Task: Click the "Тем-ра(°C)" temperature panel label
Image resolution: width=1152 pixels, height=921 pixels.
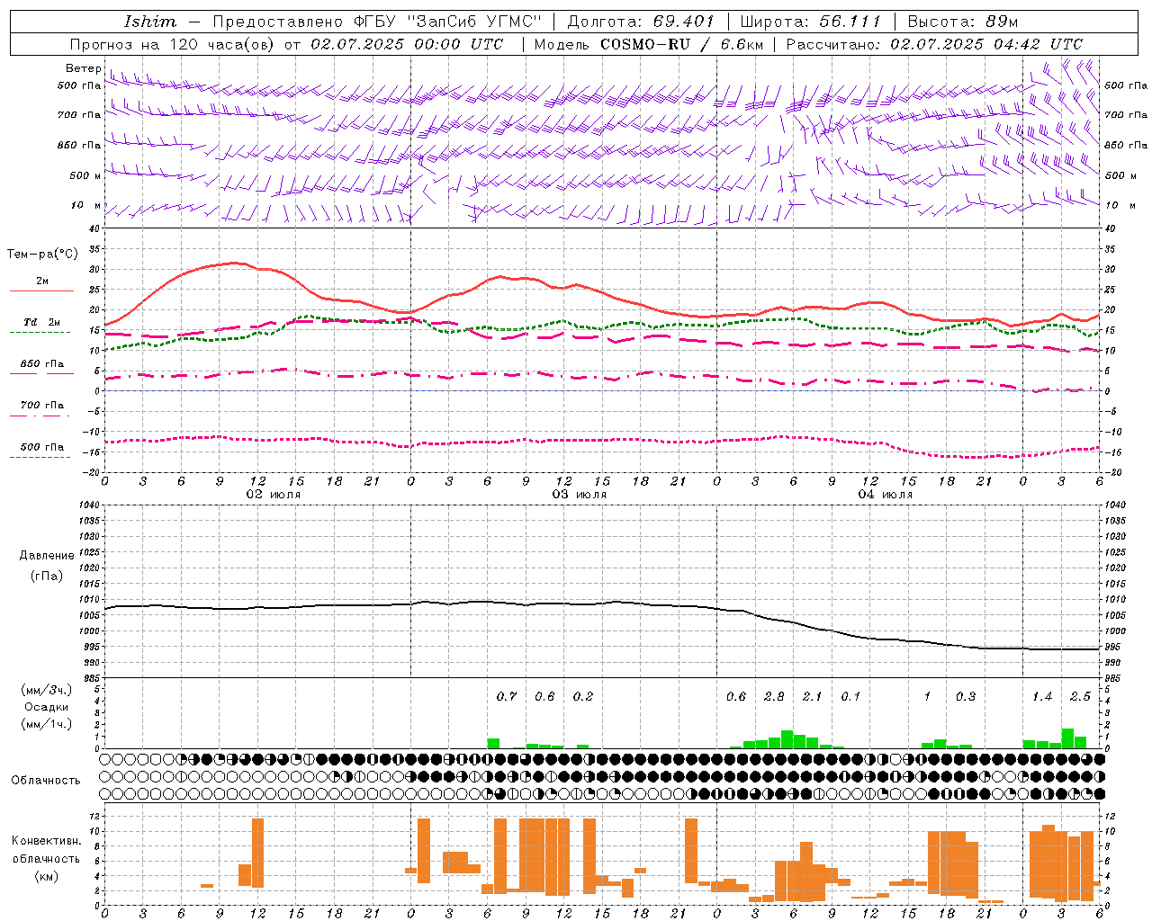Action: 42,255
